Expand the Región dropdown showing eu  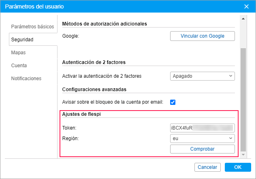[x=202, y=139]
